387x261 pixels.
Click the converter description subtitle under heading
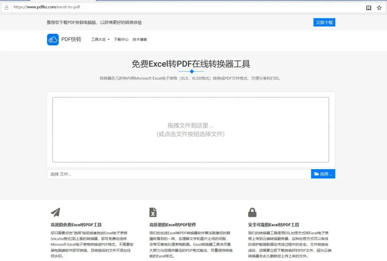click(190, 78)
